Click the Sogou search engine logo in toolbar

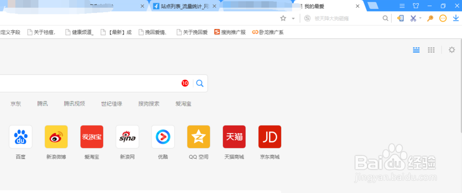click(x=308, y=18)
